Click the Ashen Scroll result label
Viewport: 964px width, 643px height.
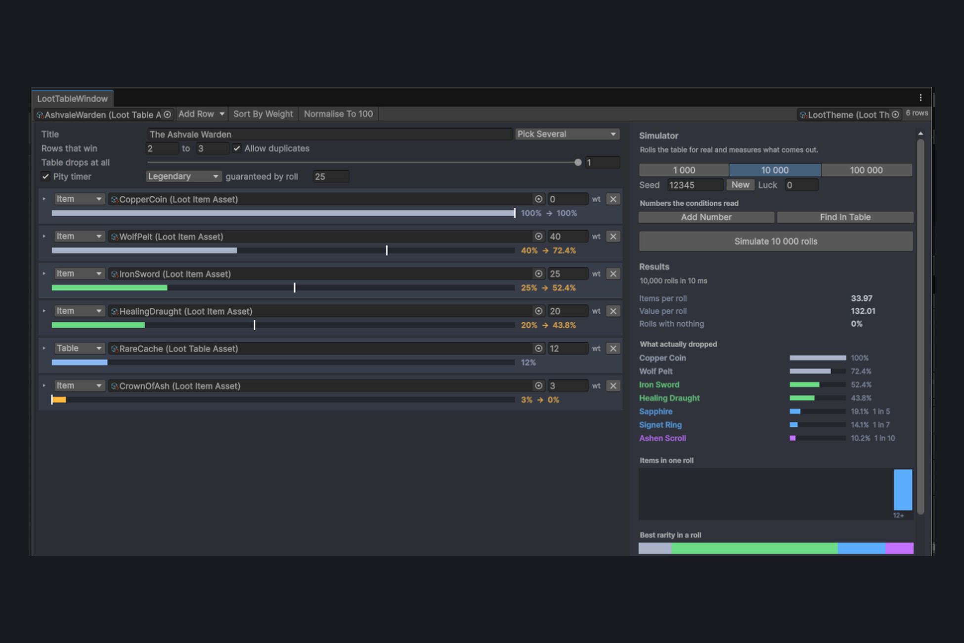click(662, 438)
